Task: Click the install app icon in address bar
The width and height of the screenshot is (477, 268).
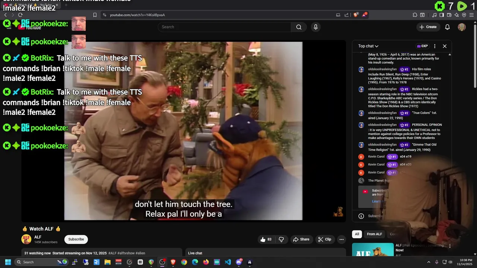Action: click(x=338, y=15)
